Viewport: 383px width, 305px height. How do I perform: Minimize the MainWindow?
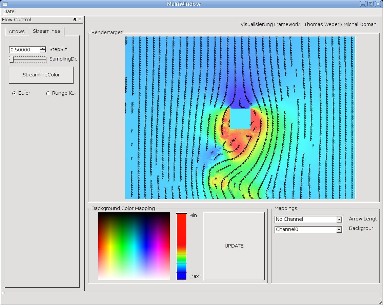[x=363, y=4]
